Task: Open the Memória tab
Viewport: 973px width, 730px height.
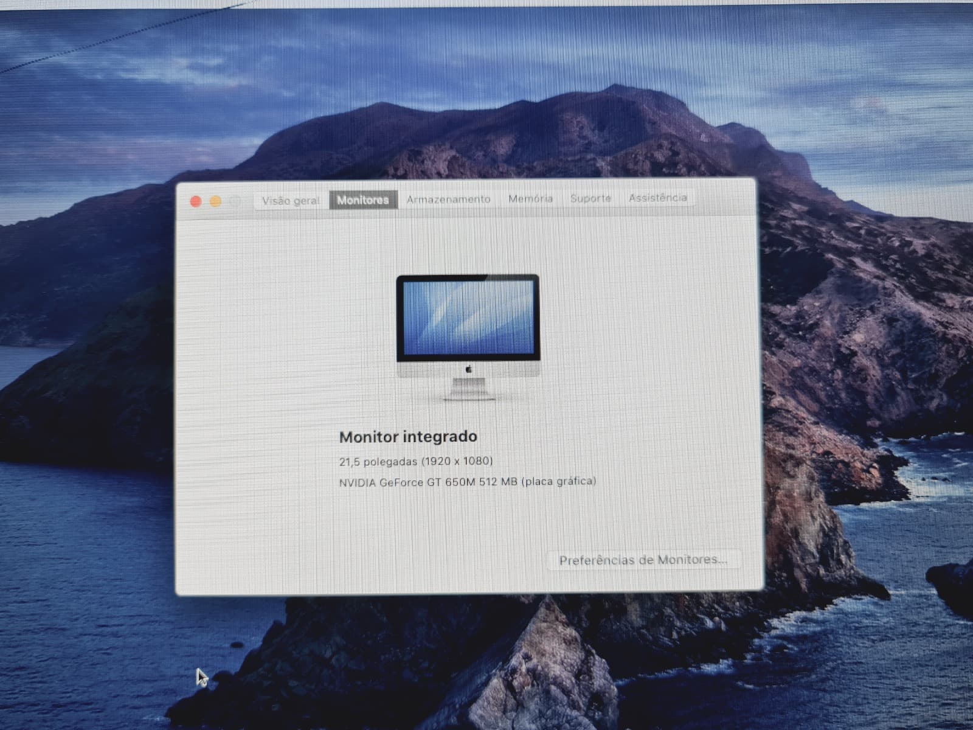Action: (x=530, y=198)
